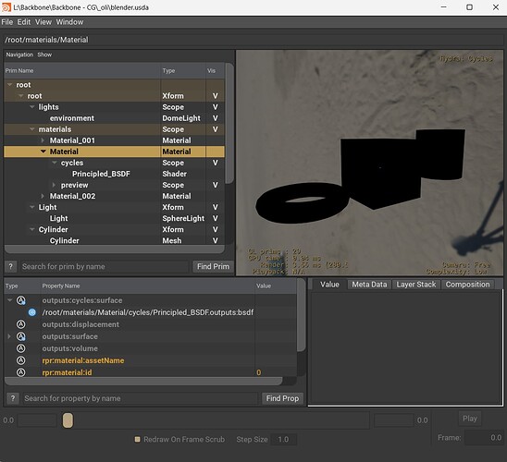Toggle visibility of lights scope

(215, 107)
